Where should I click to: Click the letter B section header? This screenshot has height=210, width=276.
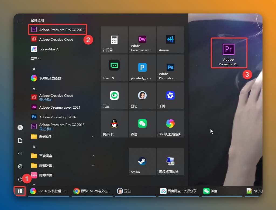click(x=34, y=147)
